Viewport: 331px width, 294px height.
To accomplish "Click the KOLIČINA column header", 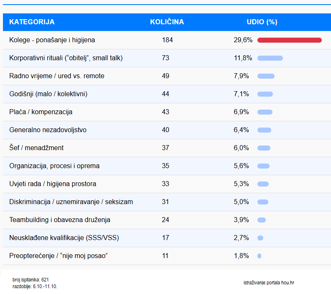I will (167, 22).
